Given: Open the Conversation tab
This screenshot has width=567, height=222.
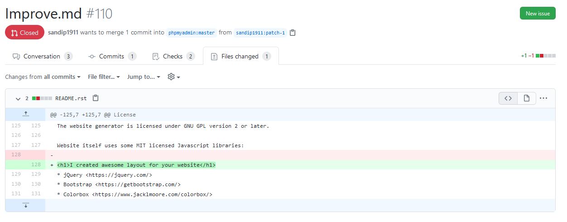Looking at the screenshot, I should pos(43,56).
